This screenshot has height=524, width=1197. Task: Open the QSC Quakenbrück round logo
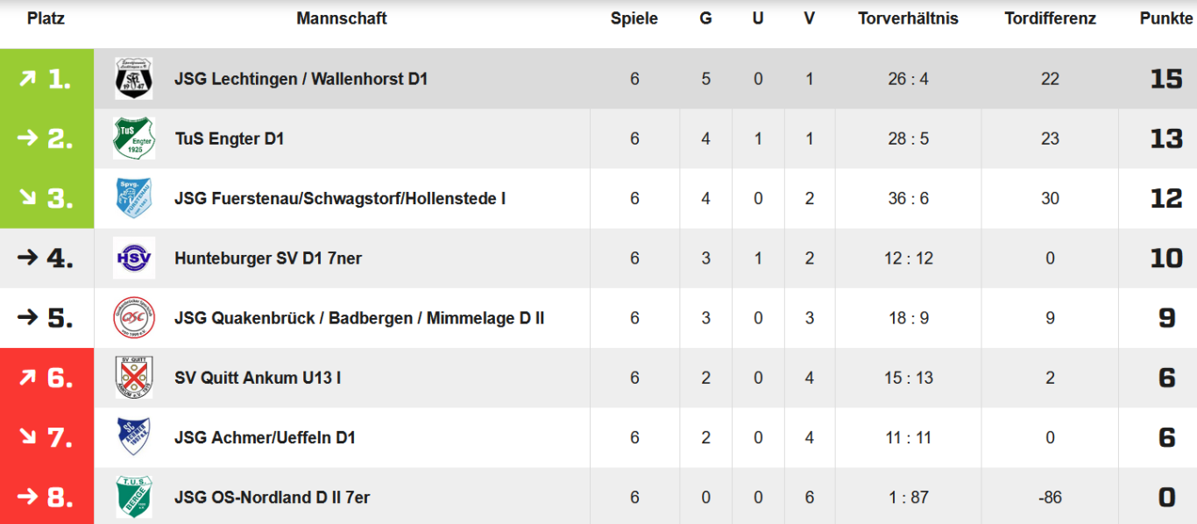(x=134, y=318)
